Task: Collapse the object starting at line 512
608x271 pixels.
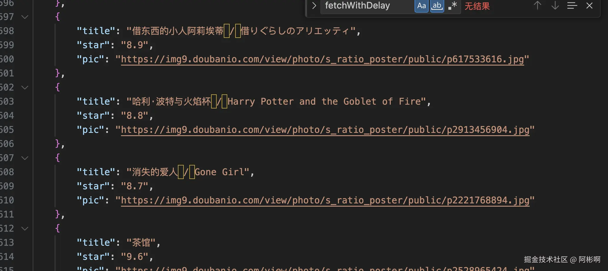Action: coord(25,228)
